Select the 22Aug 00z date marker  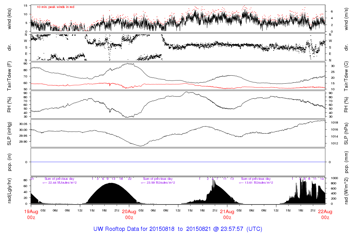tap(325, 214)
